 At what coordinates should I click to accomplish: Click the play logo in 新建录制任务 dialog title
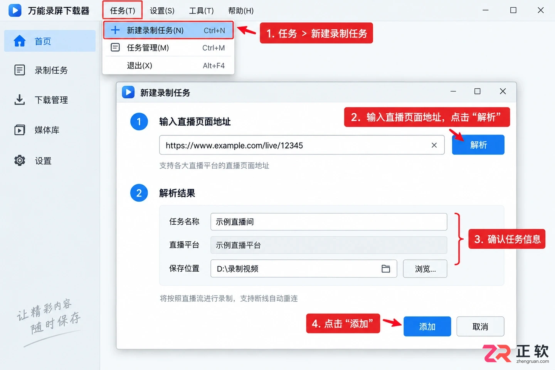128,92
